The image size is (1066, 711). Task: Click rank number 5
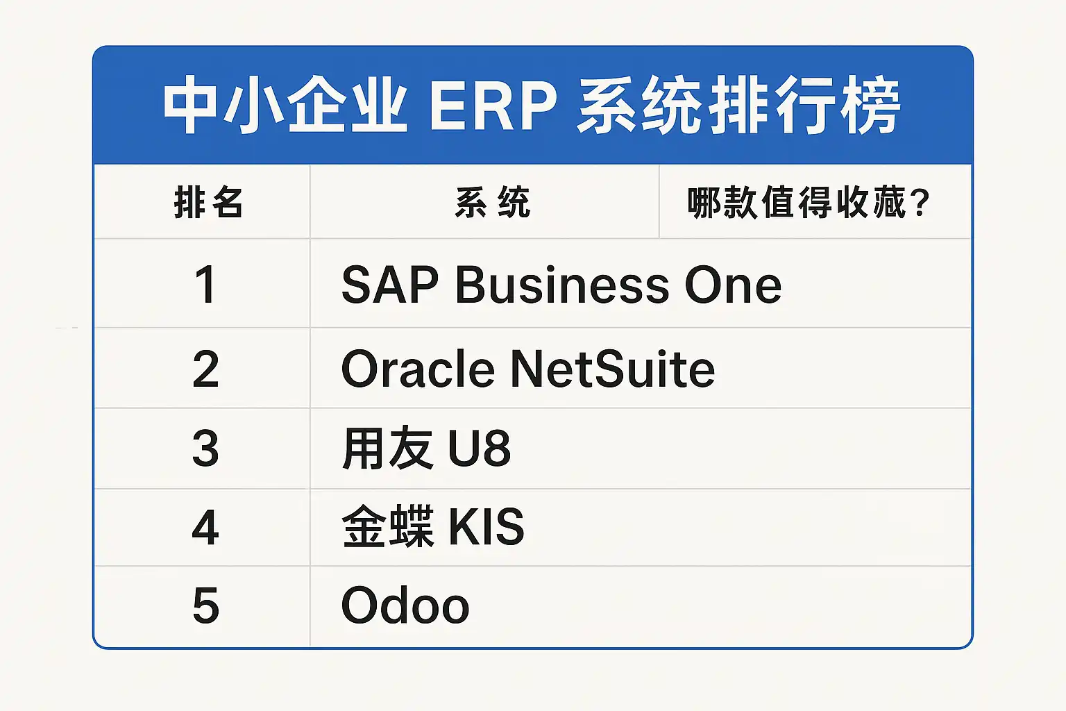pyautogui.click(x=205, y=605)
